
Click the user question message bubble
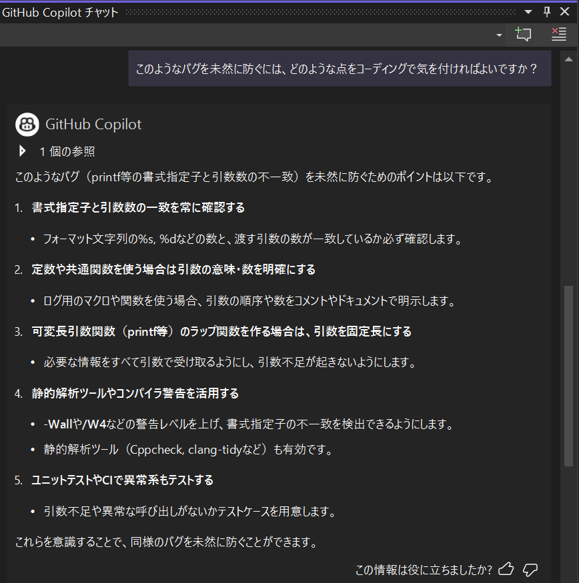340,69
